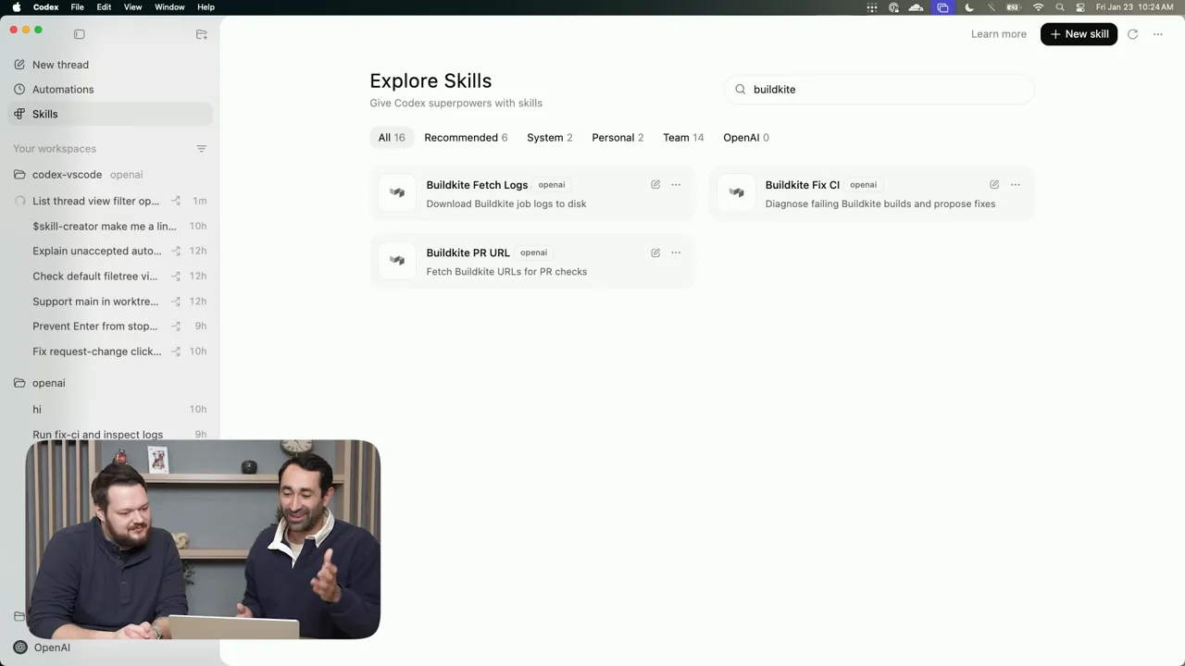Open the workspaces filter icon
1185x666 pixels.
click(201, 149)
